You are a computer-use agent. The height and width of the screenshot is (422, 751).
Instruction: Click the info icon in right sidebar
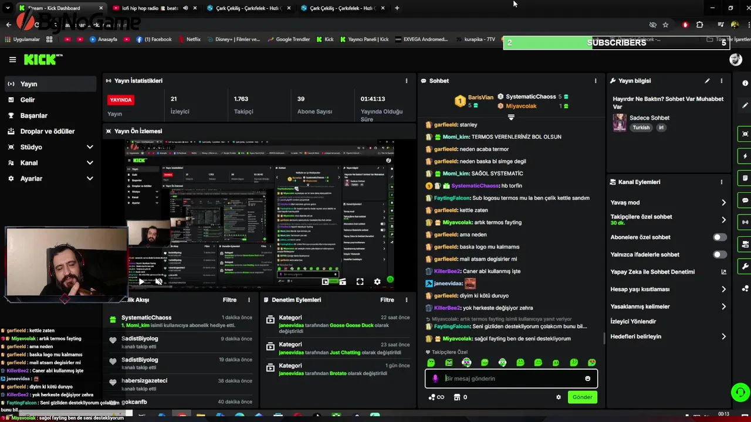point(745,83)
